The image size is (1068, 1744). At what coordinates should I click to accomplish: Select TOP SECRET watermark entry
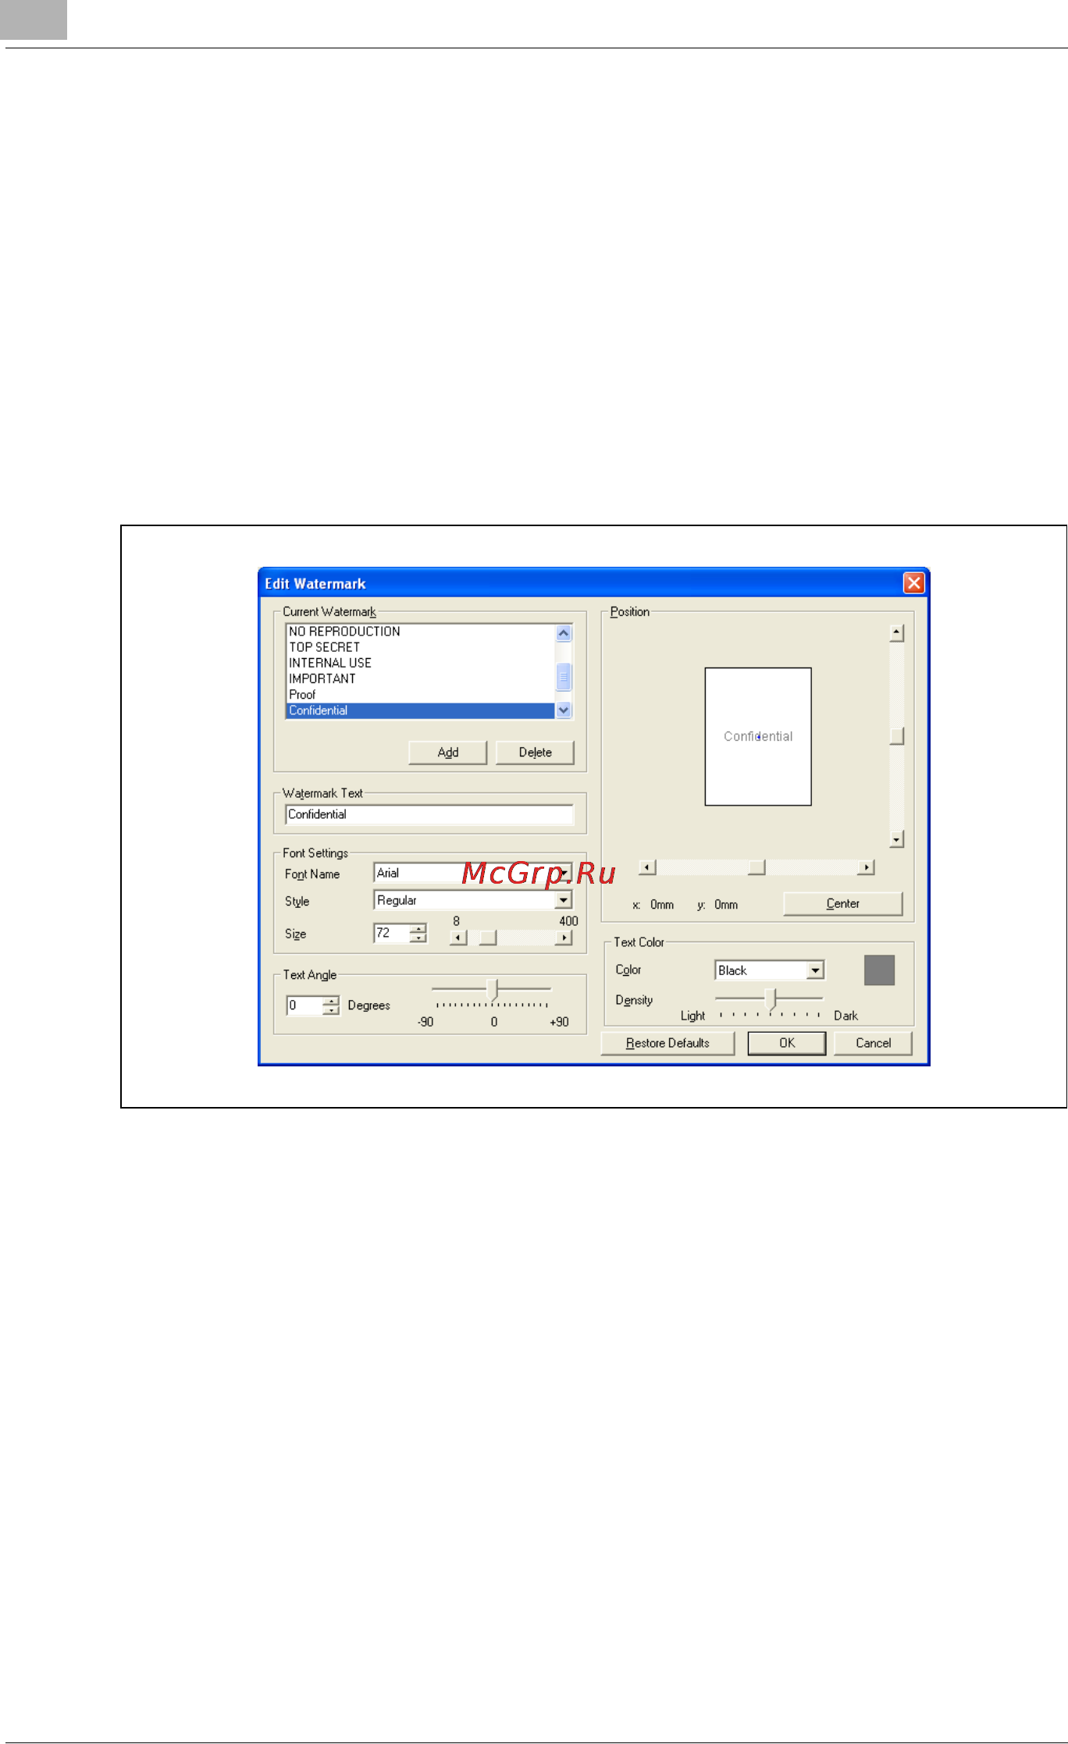(x=421, y=647)
